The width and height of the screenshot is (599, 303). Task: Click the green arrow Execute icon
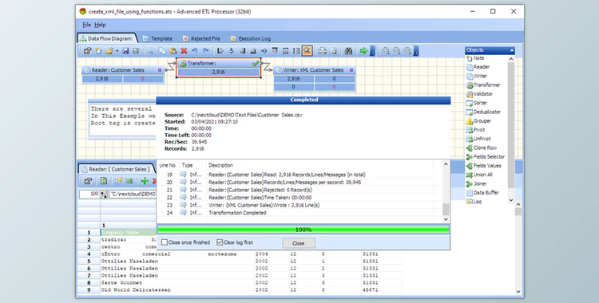363,51
